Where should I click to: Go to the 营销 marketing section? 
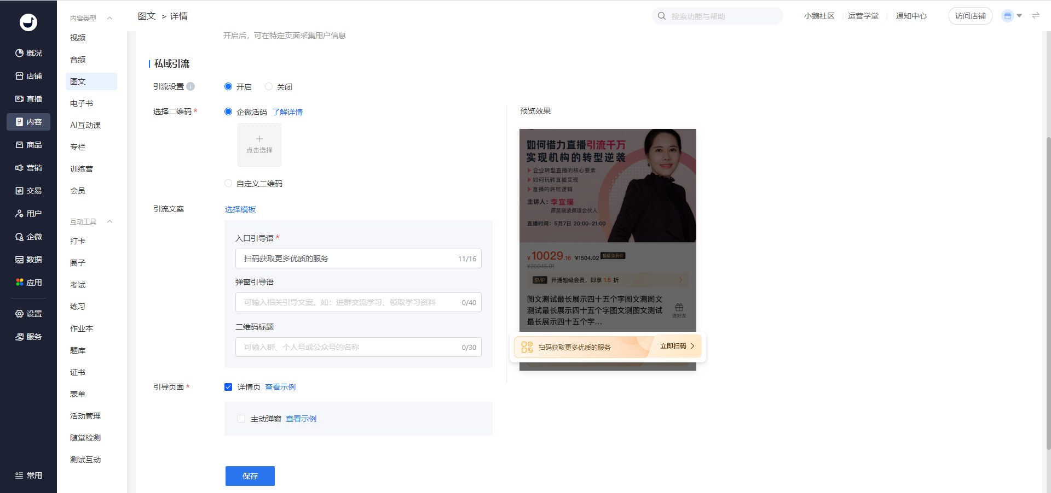28,168
